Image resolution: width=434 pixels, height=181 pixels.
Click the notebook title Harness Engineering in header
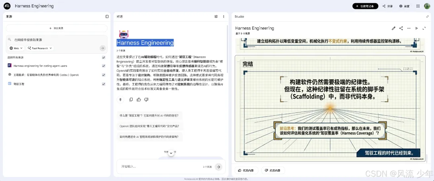(x=34, y=6)
